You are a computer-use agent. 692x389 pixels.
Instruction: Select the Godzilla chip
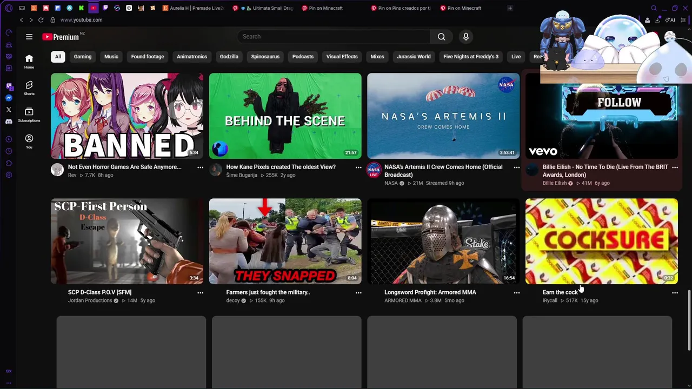pos(229,57)
